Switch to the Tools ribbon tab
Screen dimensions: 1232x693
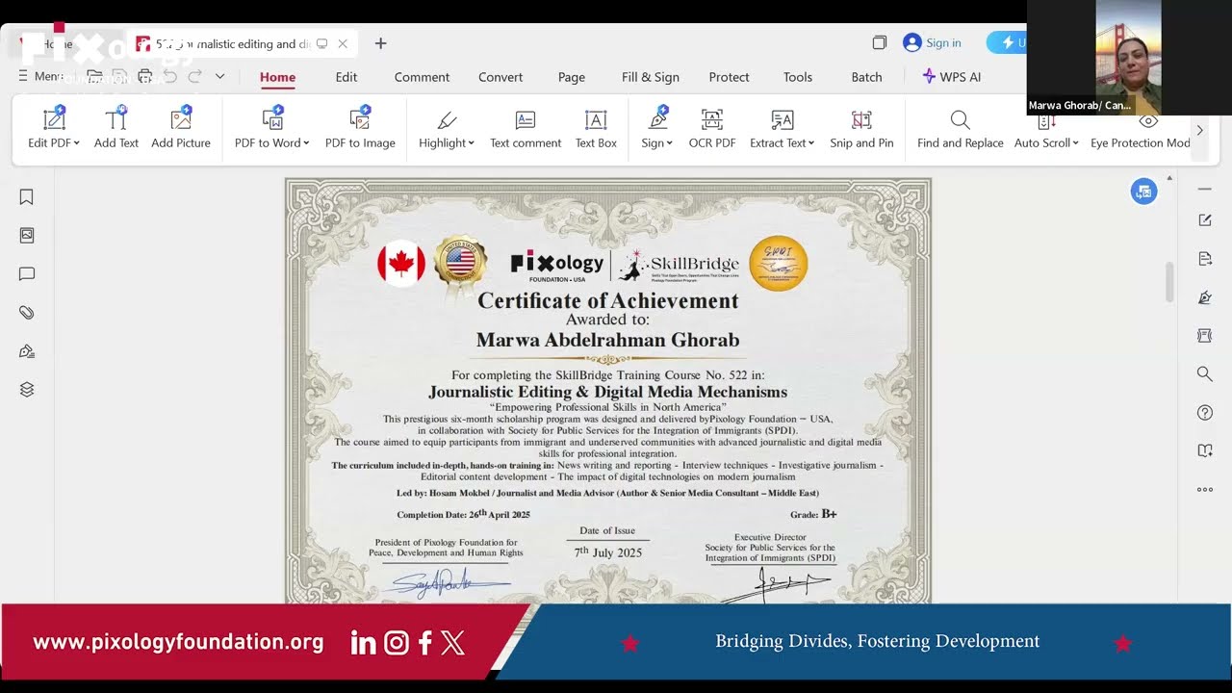coord(798,77)
